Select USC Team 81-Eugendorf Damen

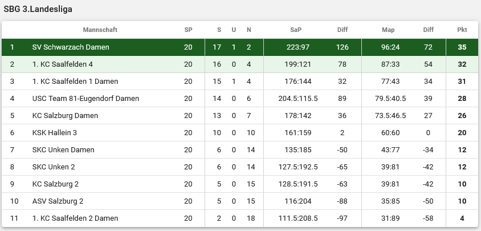85,99
